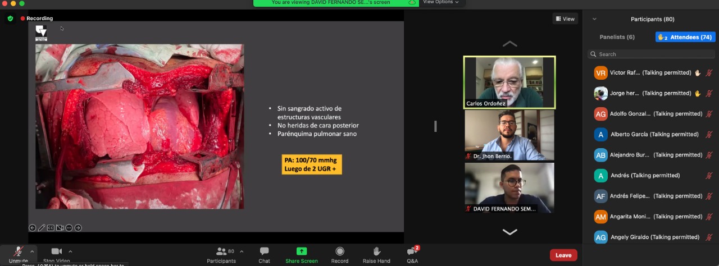Expand video options arrow beside Stop Video
The width and height of the screenshot is (719, 266).
[x=70, y=251]
